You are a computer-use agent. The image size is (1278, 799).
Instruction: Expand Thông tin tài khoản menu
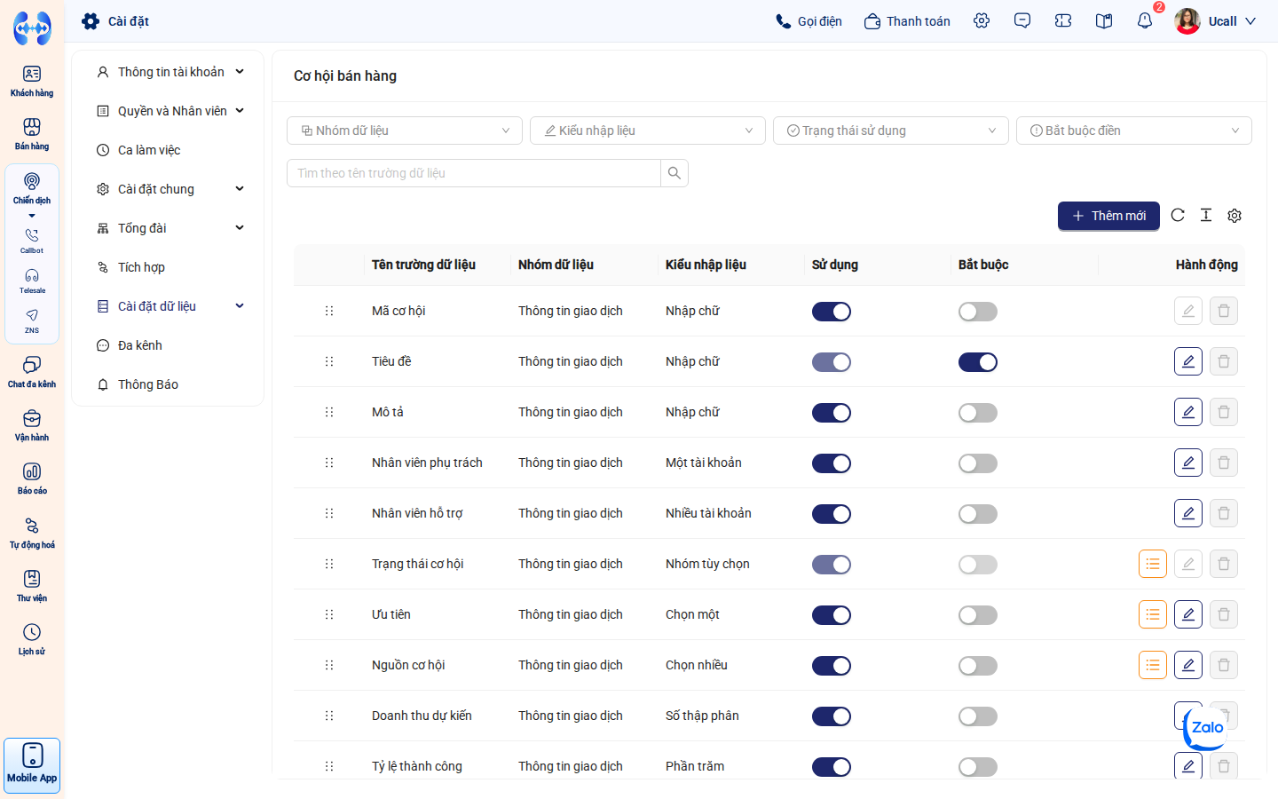(x=169, y=72)
